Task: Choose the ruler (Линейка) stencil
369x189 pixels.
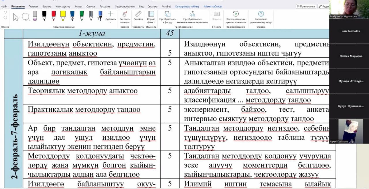Action: tap(138, 16)
